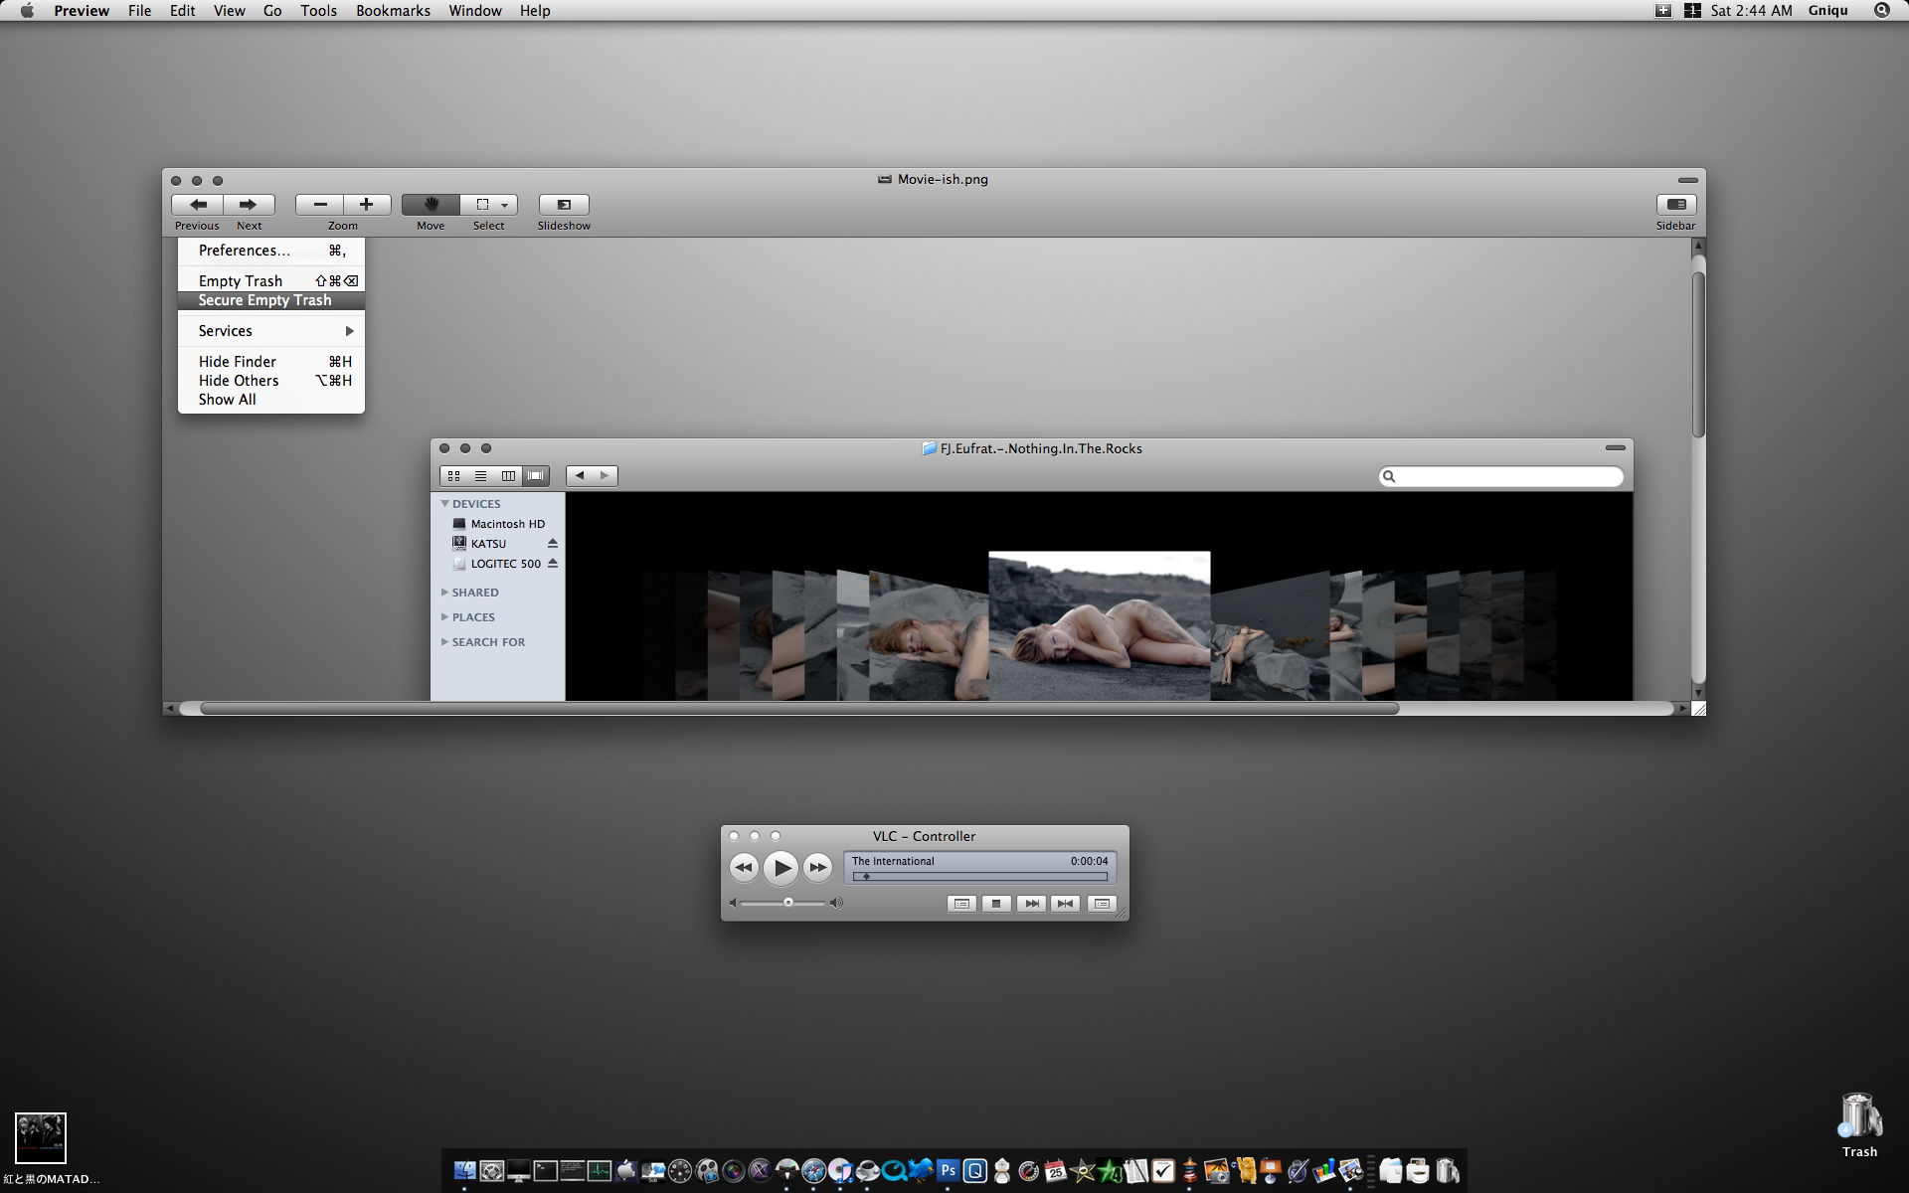The image size is (1909, 1193).
Task: Open the Edit menu
Action: click(182, 11)
